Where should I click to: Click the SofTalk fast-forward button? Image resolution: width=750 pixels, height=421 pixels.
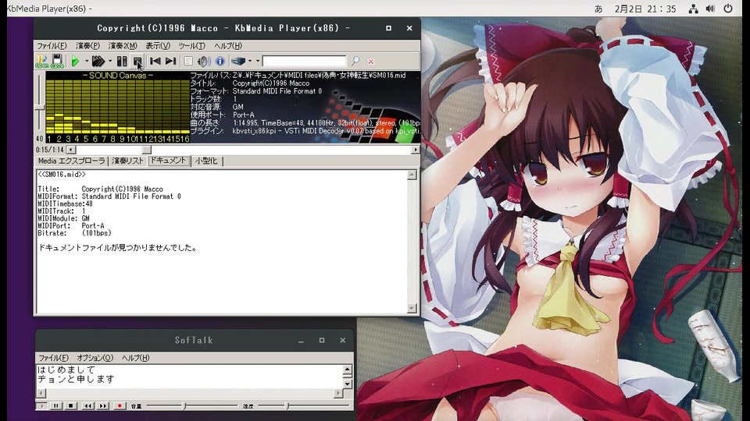tap(103, 406)
